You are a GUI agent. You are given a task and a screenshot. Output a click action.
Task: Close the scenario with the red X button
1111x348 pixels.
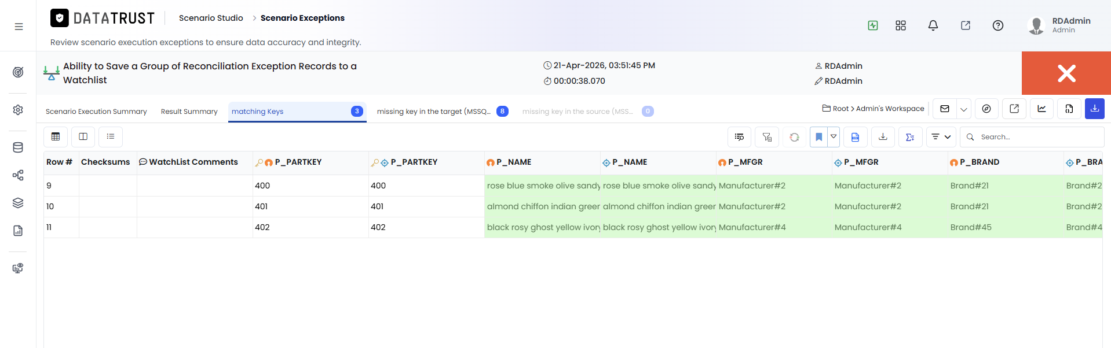[x=1066, y=73]
